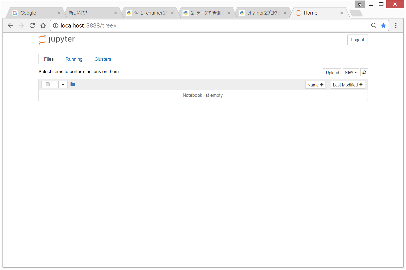Log out using the Logout button
The image size is (406, 270).
pyautogui.click(x=357, y=40)
